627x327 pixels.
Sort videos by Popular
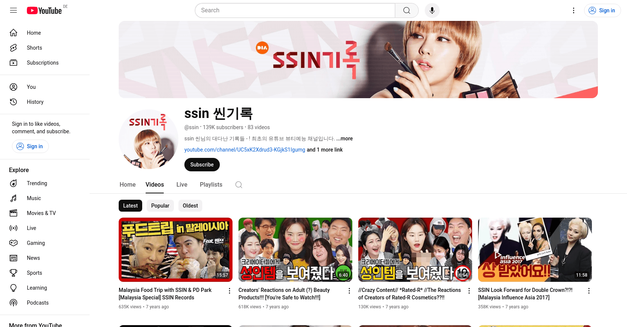160,206
